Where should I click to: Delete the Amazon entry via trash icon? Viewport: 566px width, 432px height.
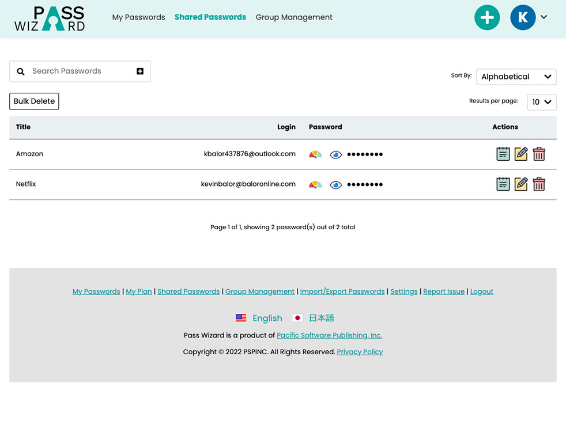(539, 154)
